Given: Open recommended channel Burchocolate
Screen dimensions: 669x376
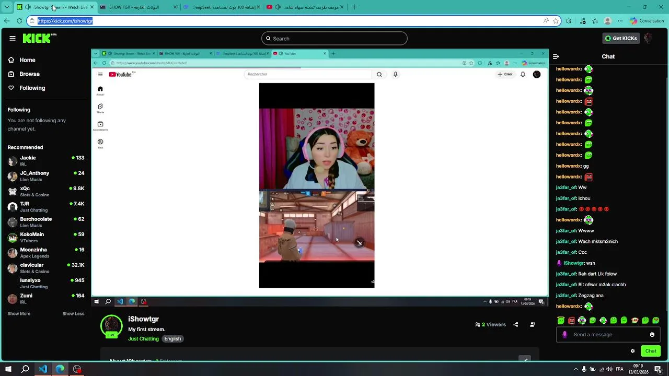Looking at the screenshot, I should click(46, 222).
